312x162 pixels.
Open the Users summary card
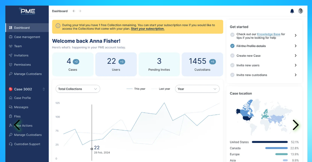point(116,64)
